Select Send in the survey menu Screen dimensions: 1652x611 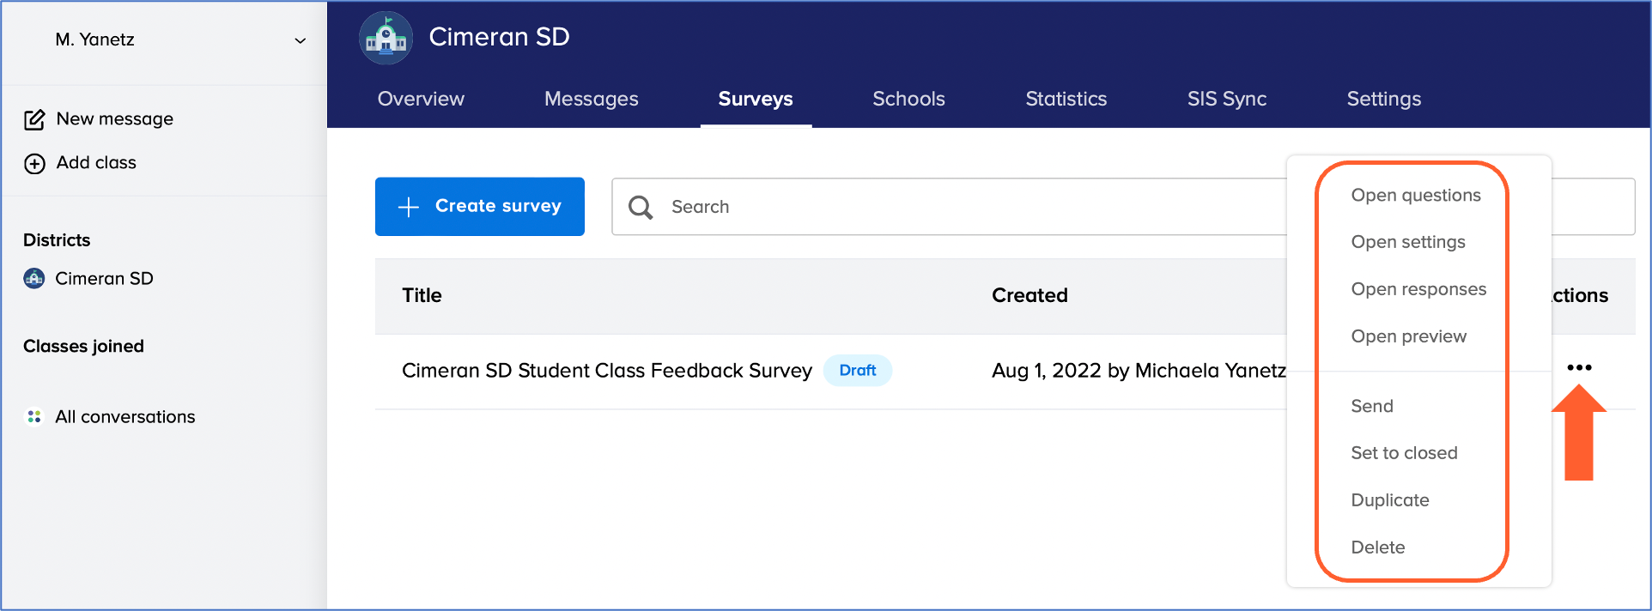[x=1371, y=406]
